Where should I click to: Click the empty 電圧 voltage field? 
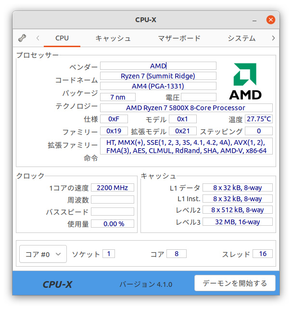[199, 97]
